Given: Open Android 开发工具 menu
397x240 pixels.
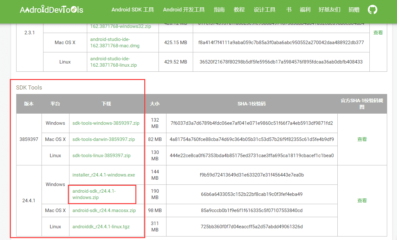Looking at the screenshot, I should [x=184, y=10].
